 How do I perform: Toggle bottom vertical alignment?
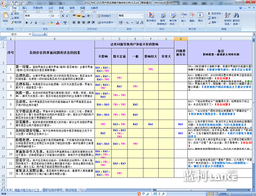[x=83, y=16]
